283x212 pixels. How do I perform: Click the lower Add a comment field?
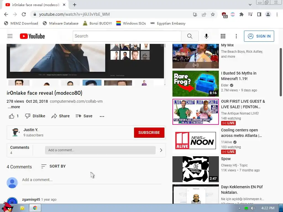92,180
